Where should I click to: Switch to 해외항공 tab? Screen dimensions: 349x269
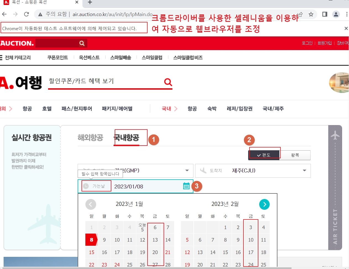click(90, 138)
